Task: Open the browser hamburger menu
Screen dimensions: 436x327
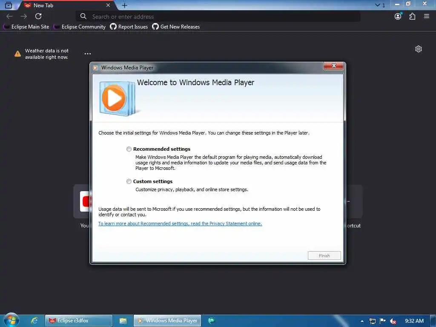Action: [427, 17]
